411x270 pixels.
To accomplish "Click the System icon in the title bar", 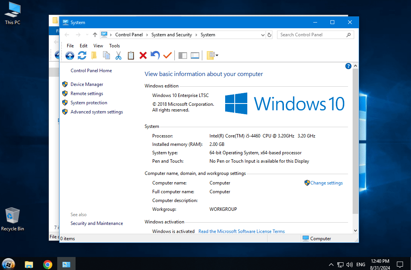I will tap(66, 22).
